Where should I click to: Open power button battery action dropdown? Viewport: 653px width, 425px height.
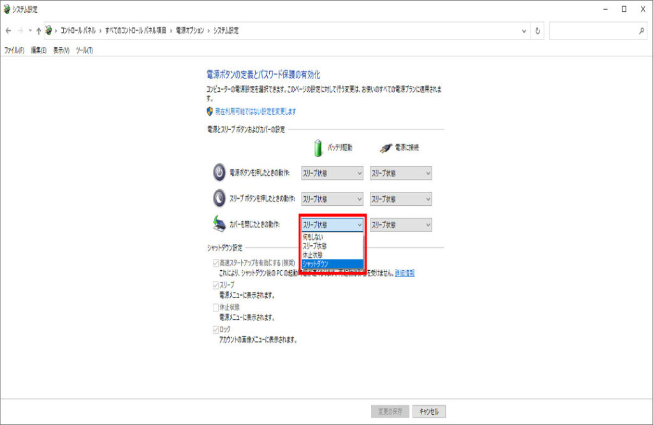pyautogui.click(x=332, y=173)
